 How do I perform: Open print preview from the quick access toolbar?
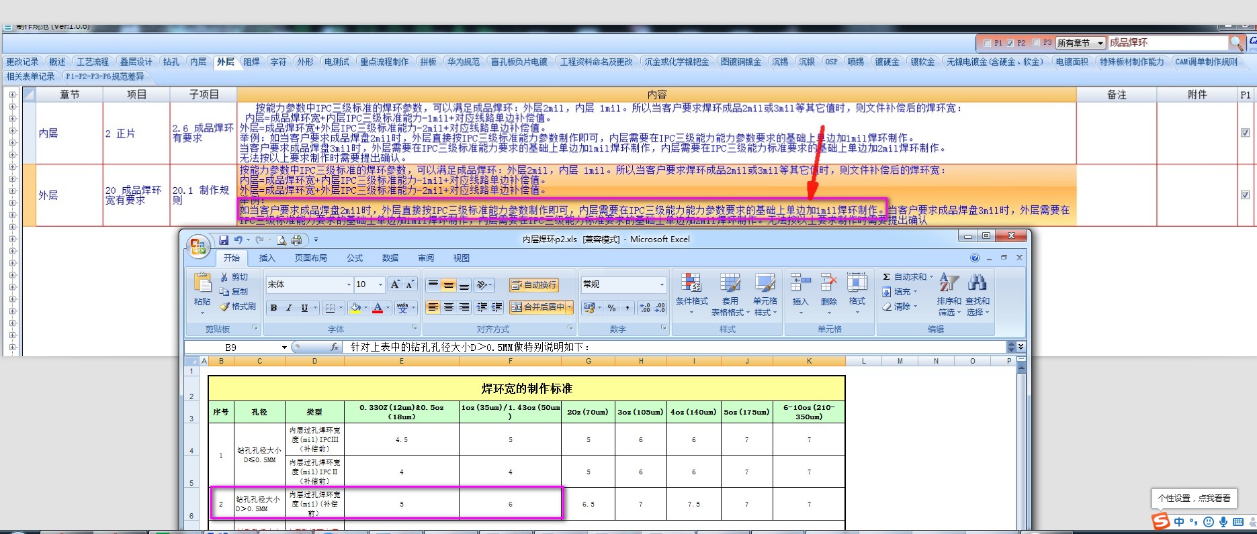tap(281, 240)
